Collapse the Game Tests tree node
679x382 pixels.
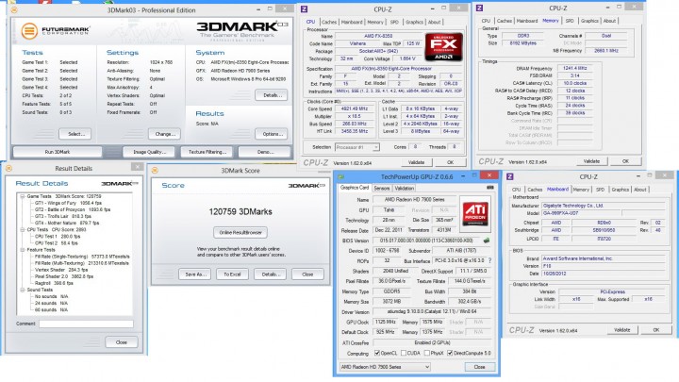point(22,196)
